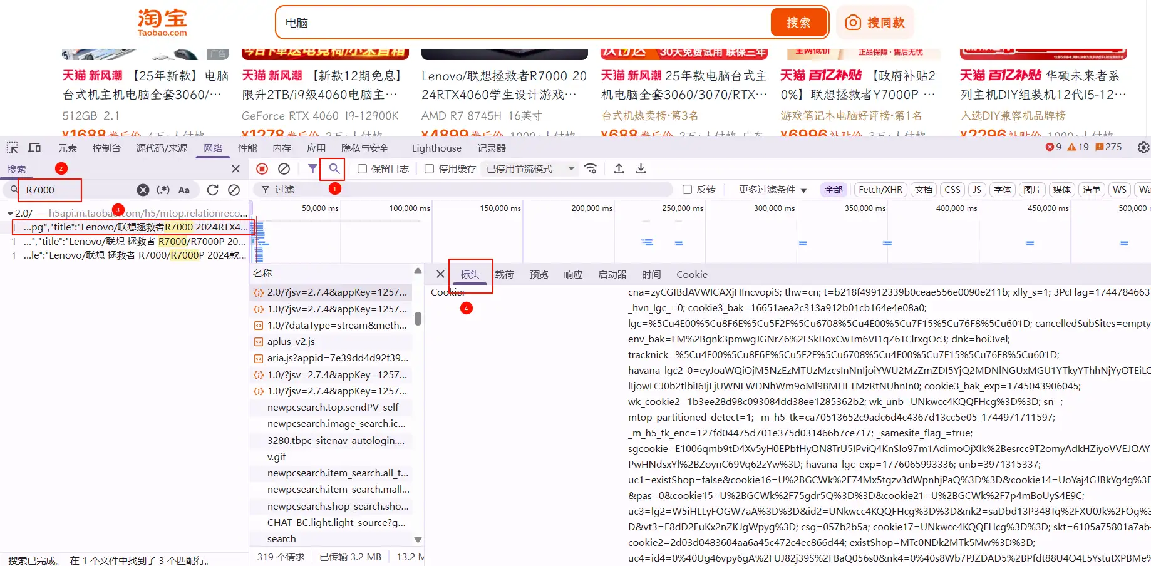Close the request details pane
The width and height of the screenshot is (1151, 566).
coord(440,274)
